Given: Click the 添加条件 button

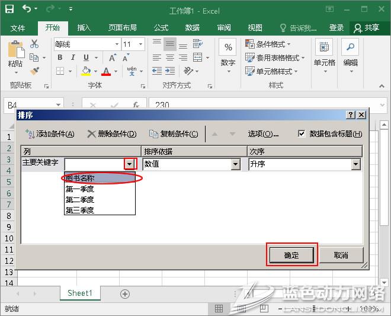Looking at the screenshot, I should [49, 134].
